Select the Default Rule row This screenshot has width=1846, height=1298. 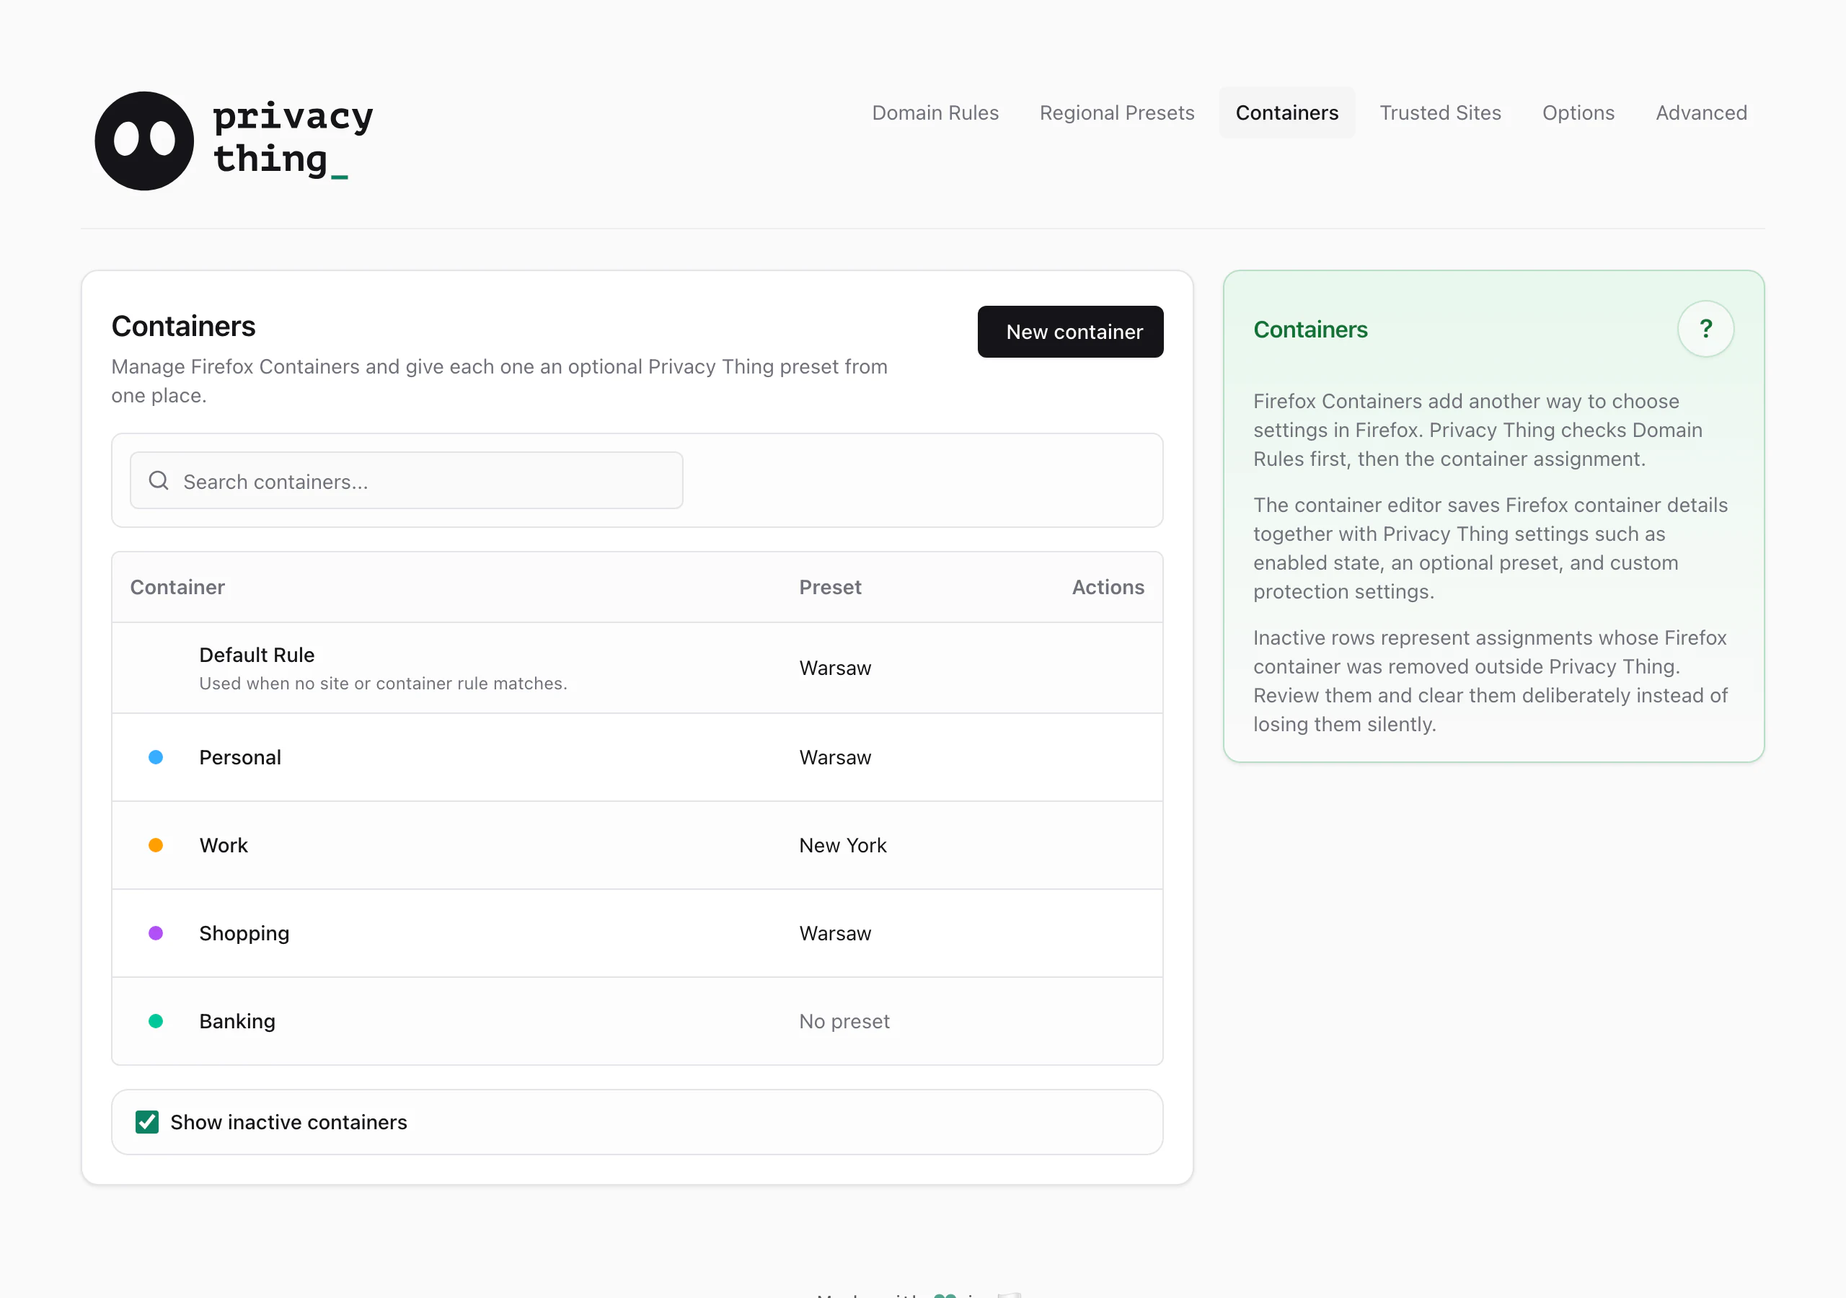click(637, 668)
